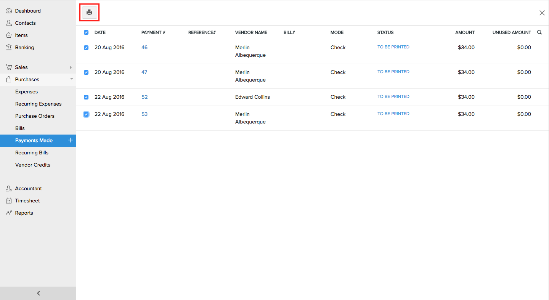Go to Recurring Expenses page
Image resolution: width=549 pixels, height=300 pixels.
pyautogui.click(x=38, y=104)
